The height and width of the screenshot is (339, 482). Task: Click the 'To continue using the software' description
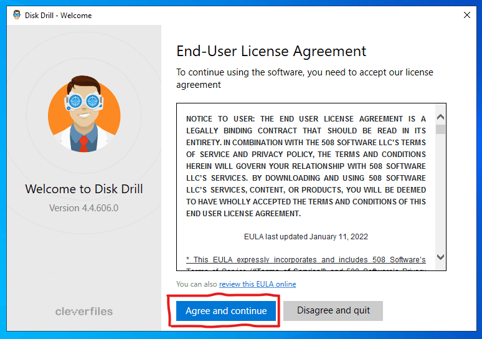pos(305,79)
